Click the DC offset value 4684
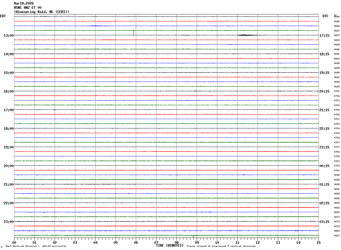341x250 pixels. point(336,203)
